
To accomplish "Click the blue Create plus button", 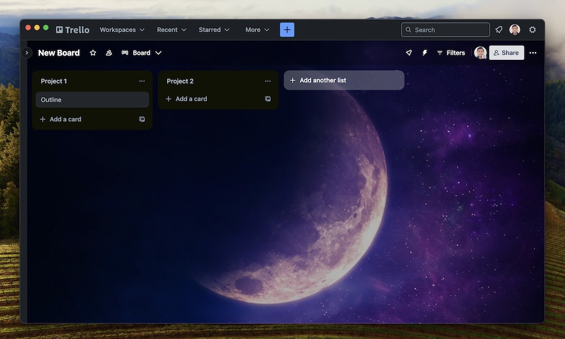I will [x=287, y=30].
